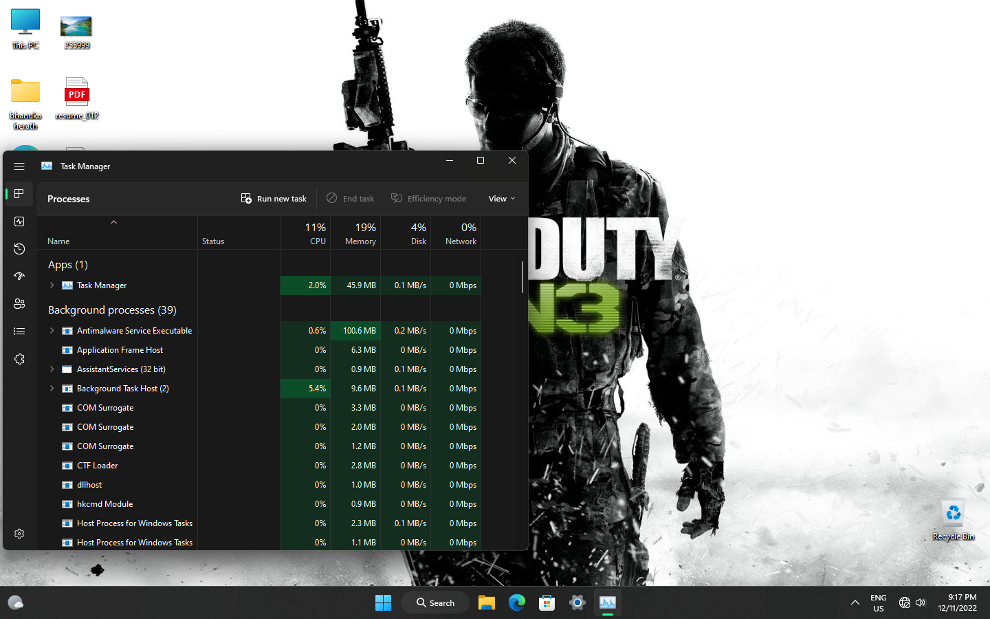This screenshot has width=990, height=619.
Task: Click the Efficiency mode button
Action: tap(429, 199)
